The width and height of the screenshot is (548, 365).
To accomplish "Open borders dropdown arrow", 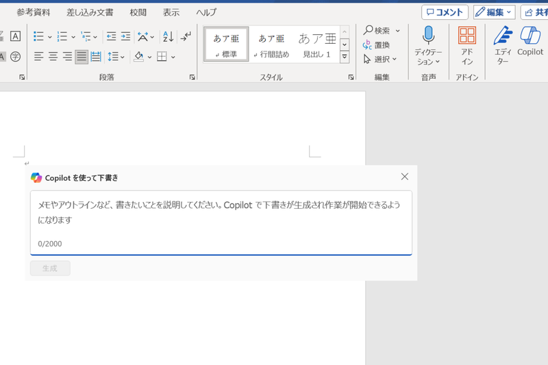I will (x=173, y=57).
